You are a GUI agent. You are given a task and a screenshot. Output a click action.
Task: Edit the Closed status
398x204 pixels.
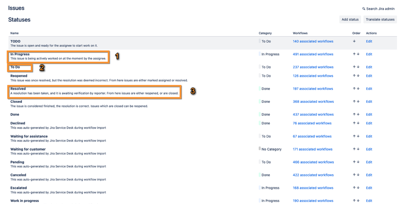(x=369, y=102)
